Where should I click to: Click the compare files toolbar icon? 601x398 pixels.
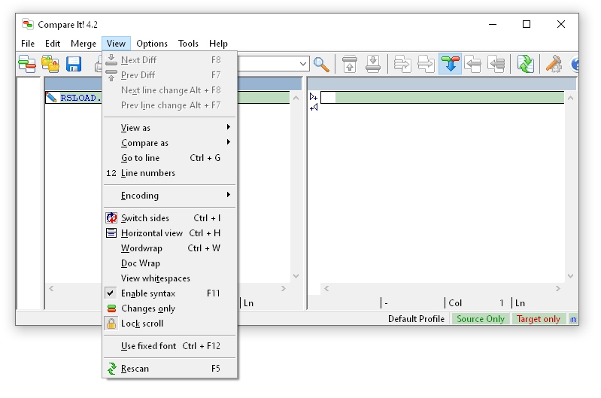(x=27, y=64)
